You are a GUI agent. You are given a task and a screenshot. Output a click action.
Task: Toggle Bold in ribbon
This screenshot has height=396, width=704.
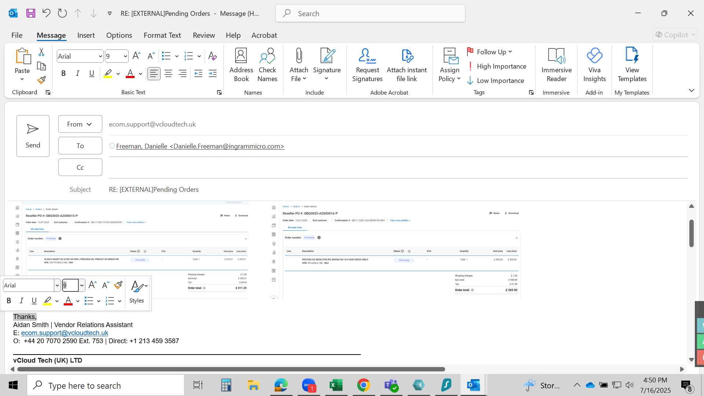[63, 74]
